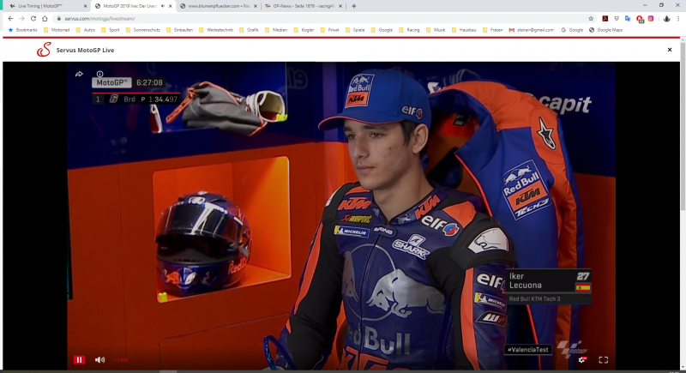Switch to blumenpfluecker.com tab
This screenshot has height=373, width=686.
coord(219,6)
